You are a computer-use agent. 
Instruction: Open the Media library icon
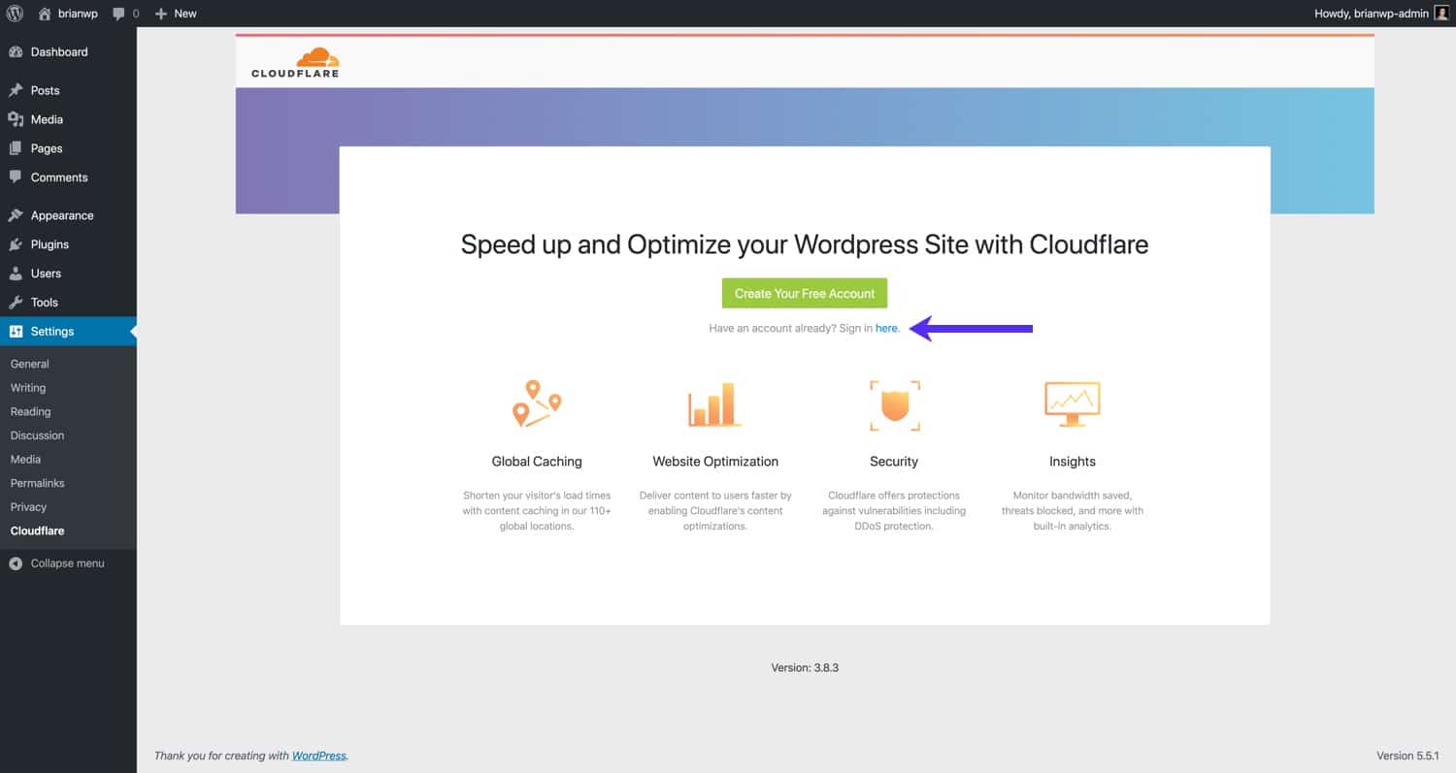pyautogui.click(x=17, y=118)
